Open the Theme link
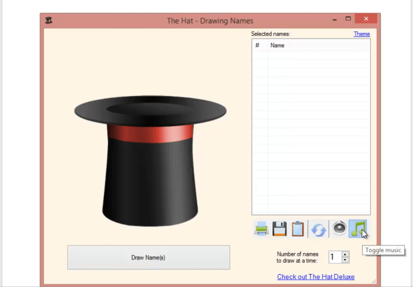Screen dimensions: 413x287 pos(361,34)
